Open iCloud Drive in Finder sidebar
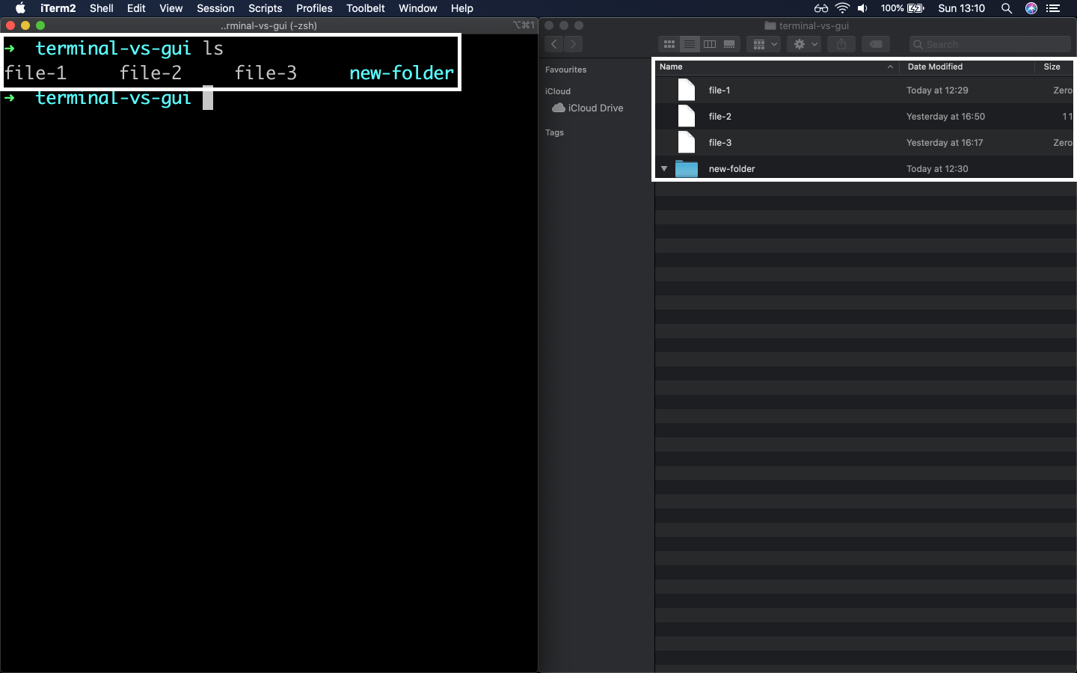 pyautogui.click(x=588, y=108)
